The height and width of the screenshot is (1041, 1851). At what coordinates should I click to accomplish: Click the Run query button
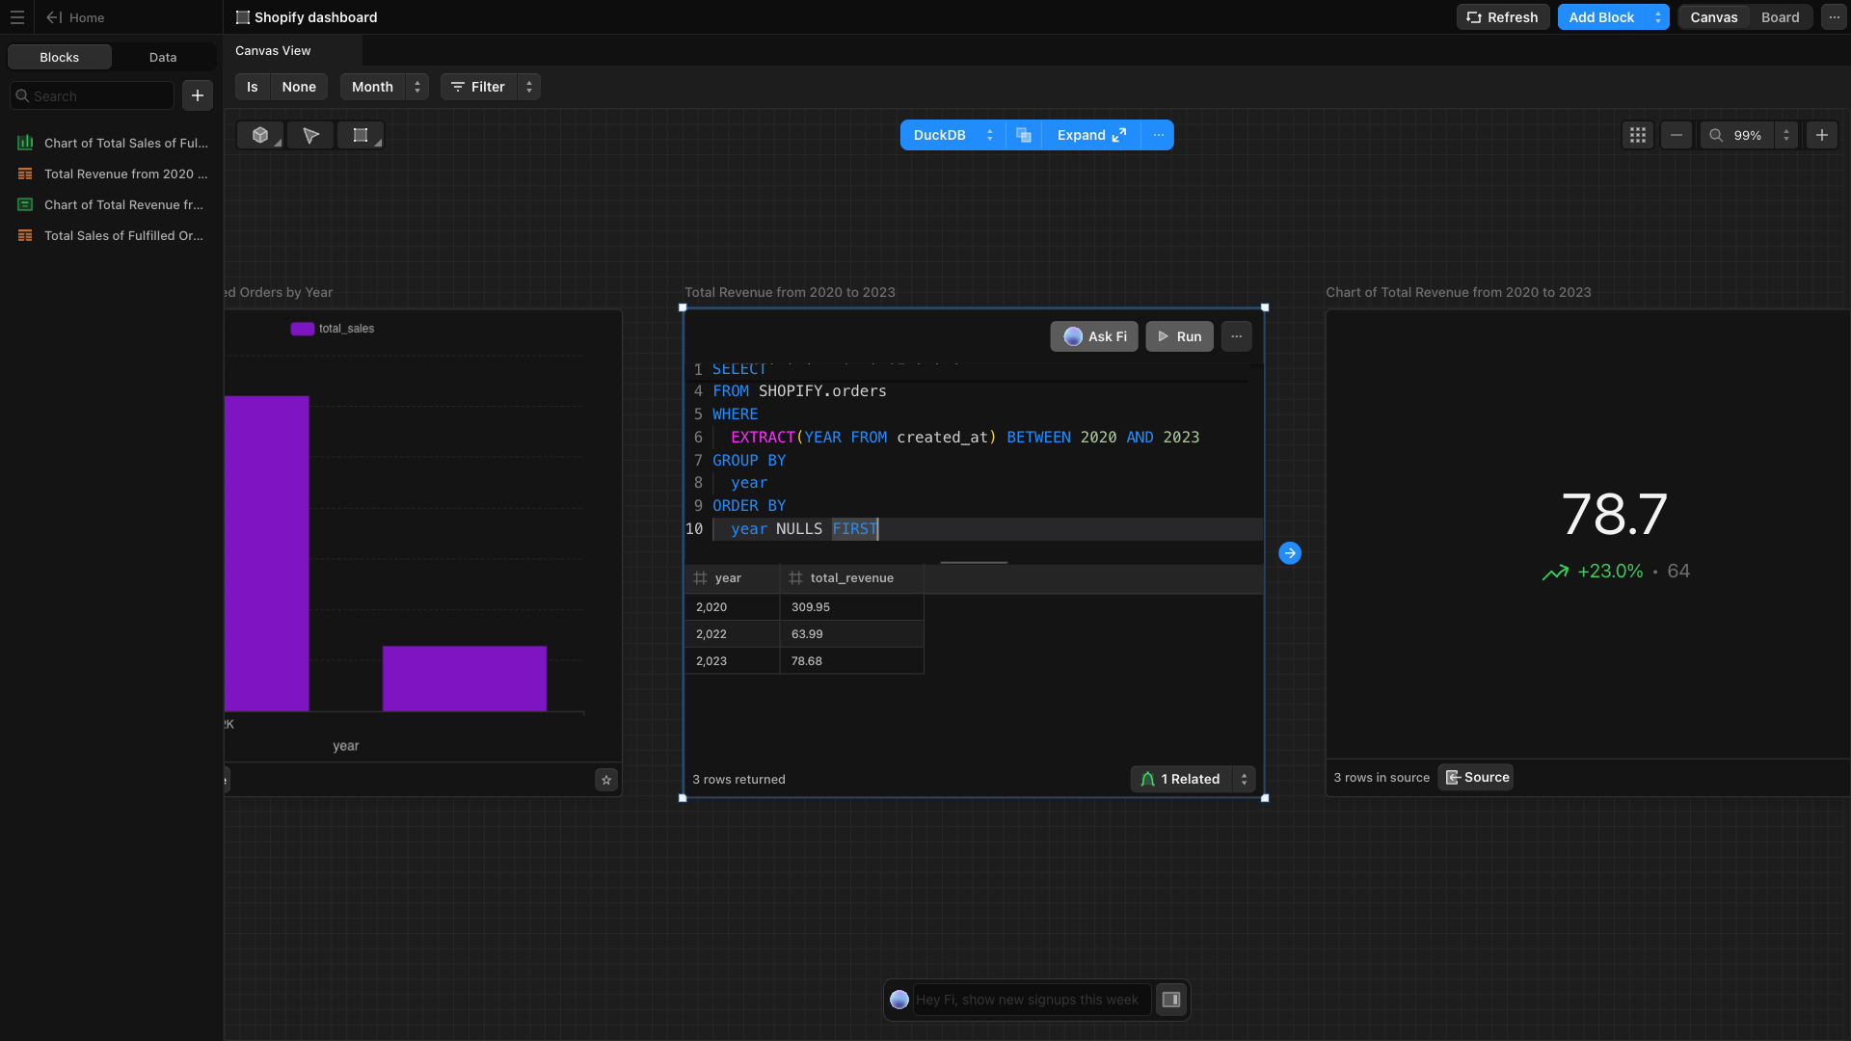[x=1179, y=336]
